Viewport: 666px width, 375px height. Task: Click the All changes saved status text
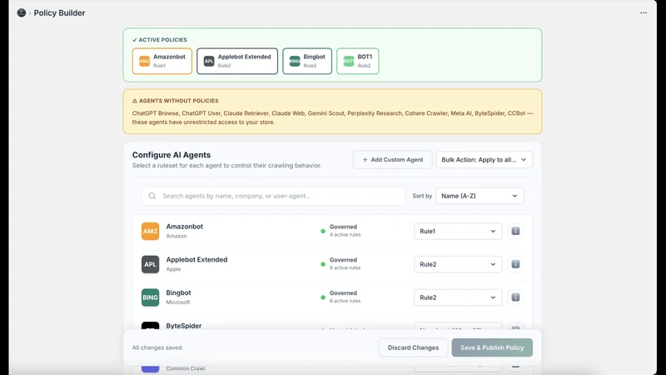[x=157, y=347]
